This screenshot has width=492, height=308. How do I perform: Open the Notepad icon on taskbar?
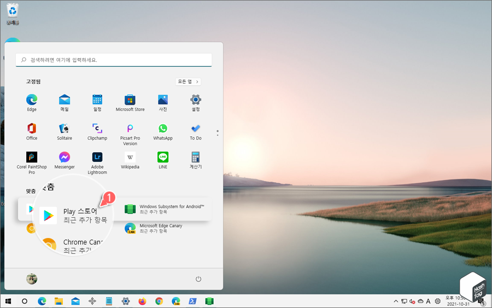pos(109,301)
